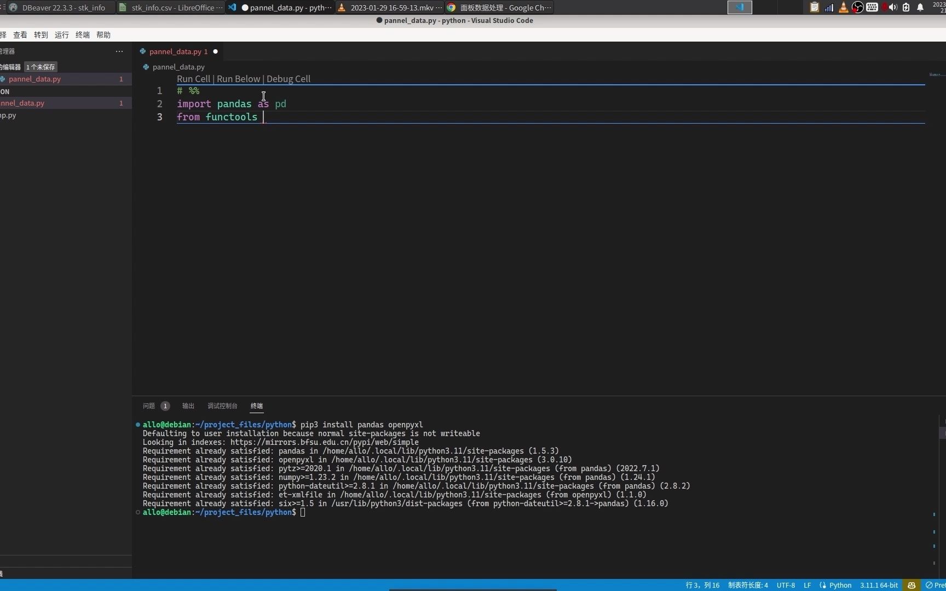The image size is (946, 591).
Task: Click Run Cell code lens
Action: (193, 79)
